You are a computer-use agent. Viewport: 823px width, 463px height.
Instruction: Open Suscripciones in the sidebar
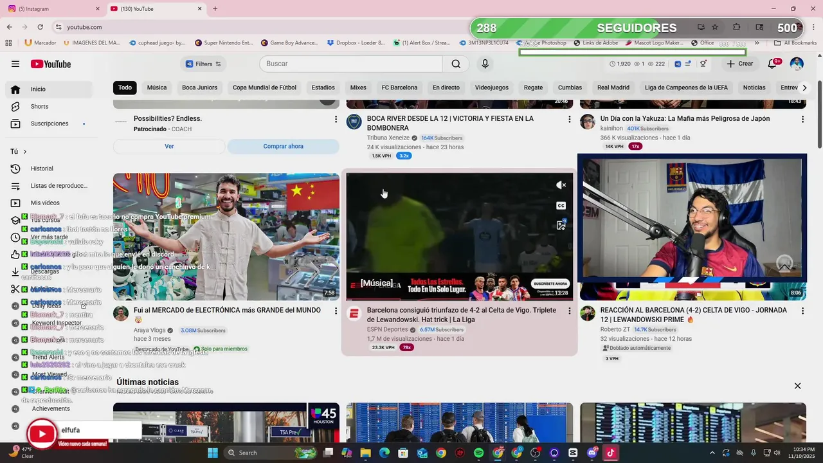click(48, 123)
